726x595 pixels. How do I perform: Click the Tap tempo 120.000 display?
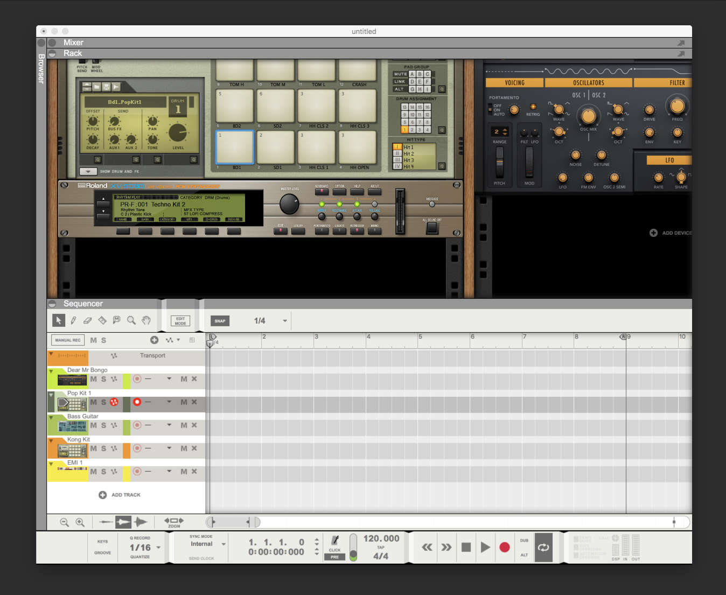click(x=381, y=538)
